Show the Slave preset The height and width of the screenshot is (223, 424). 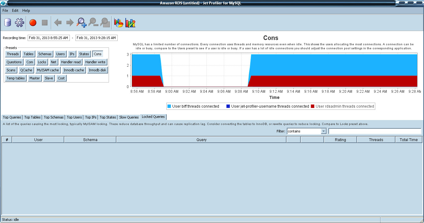49,78
